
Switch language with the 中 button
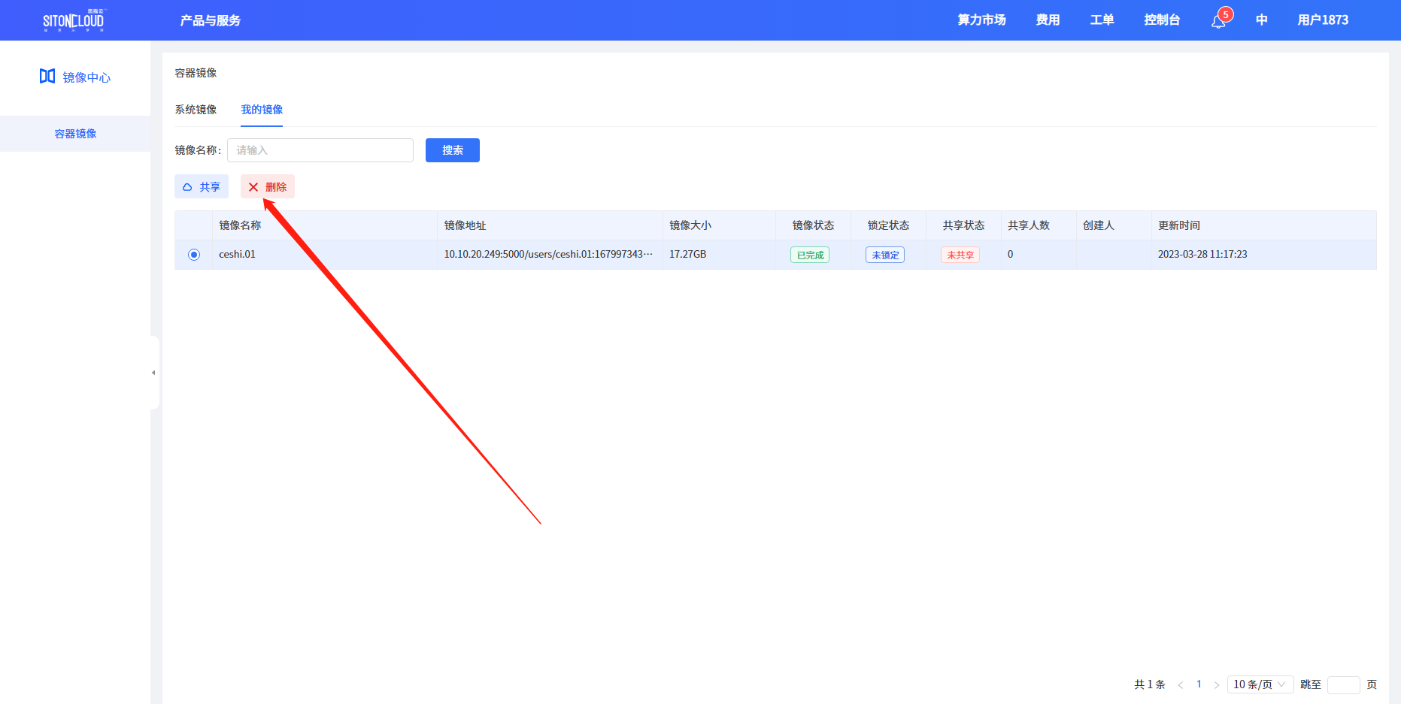[1262, 20]
